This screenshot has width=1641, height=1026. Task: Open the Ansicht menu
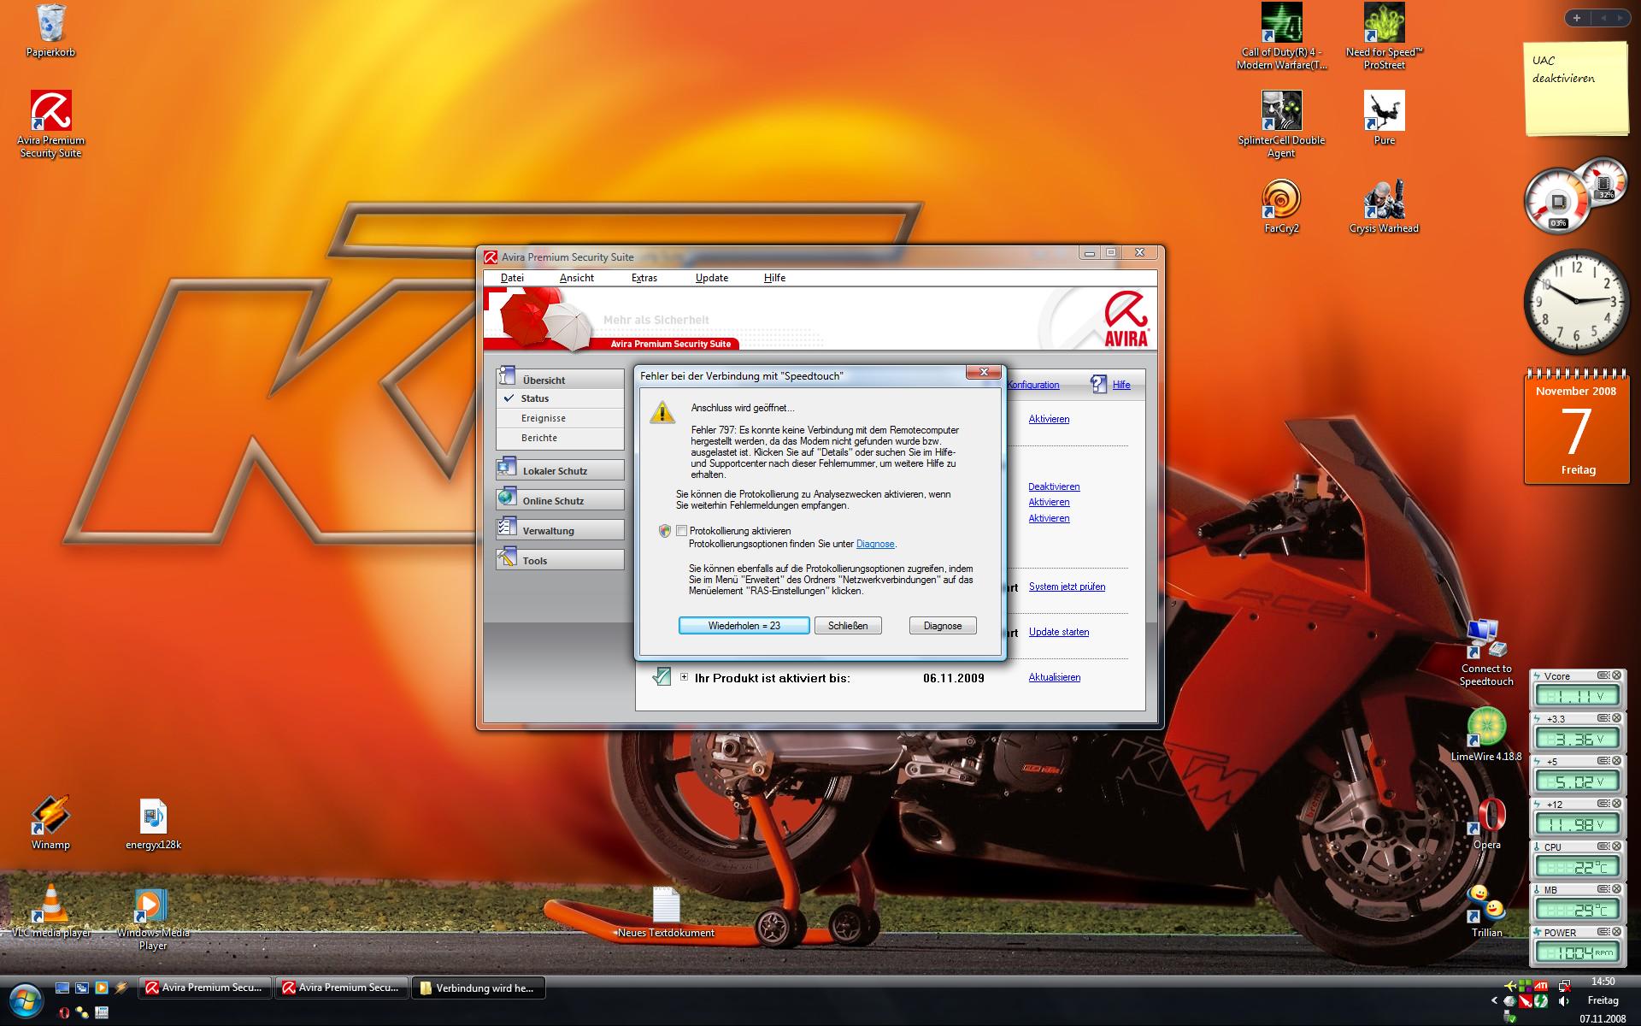coord(576,278)
